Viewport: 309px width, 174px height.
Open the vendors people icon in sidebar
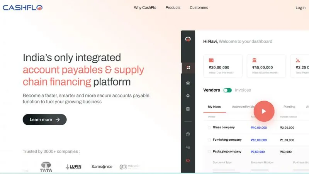188,83
